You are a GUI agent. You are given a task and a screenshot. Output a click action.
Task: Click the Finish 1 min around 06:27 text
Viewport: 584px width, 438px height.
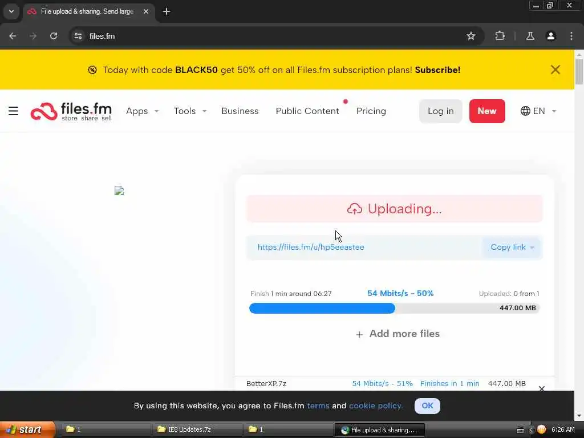[x=291, y=294]
